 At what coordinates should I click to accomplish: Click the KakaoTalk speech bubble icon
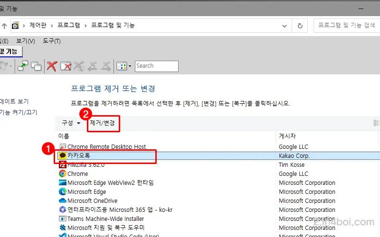pyautogui.click(x=63, y=155)
